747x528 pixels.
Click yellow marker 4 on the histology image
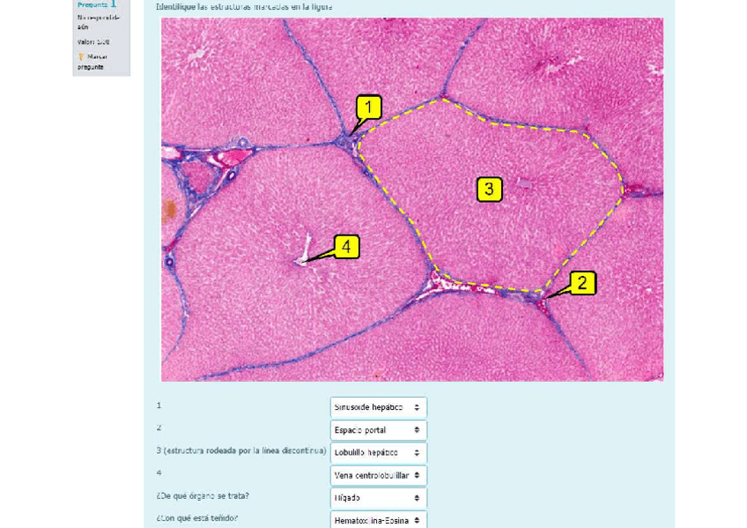(x=346, y=247)
